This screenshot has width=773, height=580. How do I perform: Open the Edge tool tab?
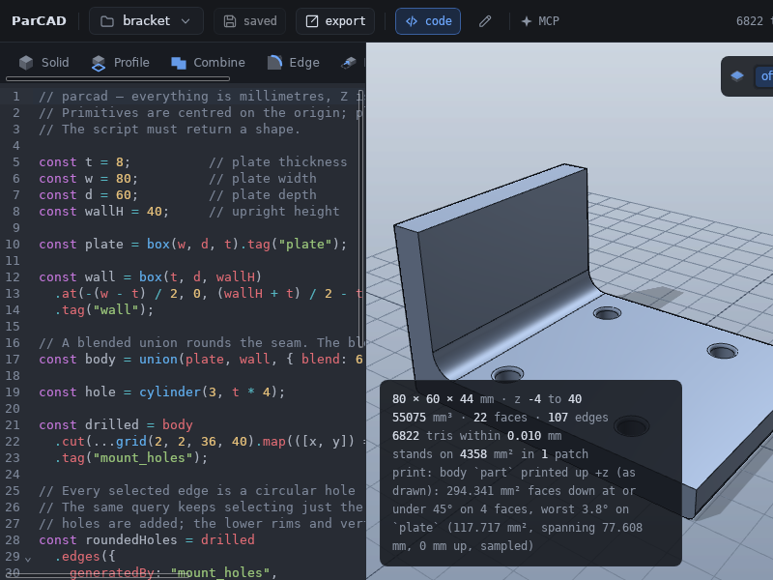coord(294,63)
